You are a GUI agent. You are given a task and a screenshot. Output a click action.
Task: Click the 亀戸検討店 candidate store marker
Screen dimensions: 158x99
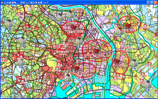pos(96,51)
